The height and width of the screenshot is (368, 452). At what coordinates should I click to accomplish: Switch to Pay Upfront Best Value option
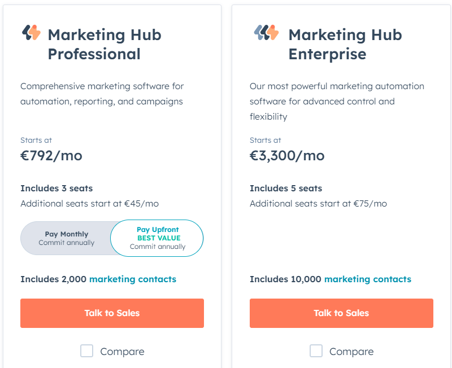point(158,238)
